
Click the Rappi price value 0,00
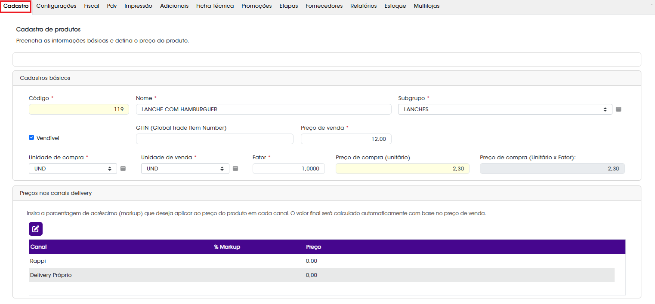coord(312,261)
